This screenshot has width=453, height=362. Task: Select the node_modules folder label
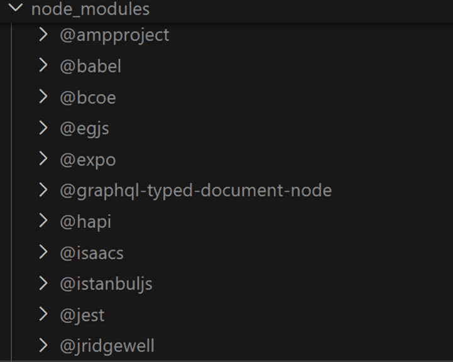[90, 9]
